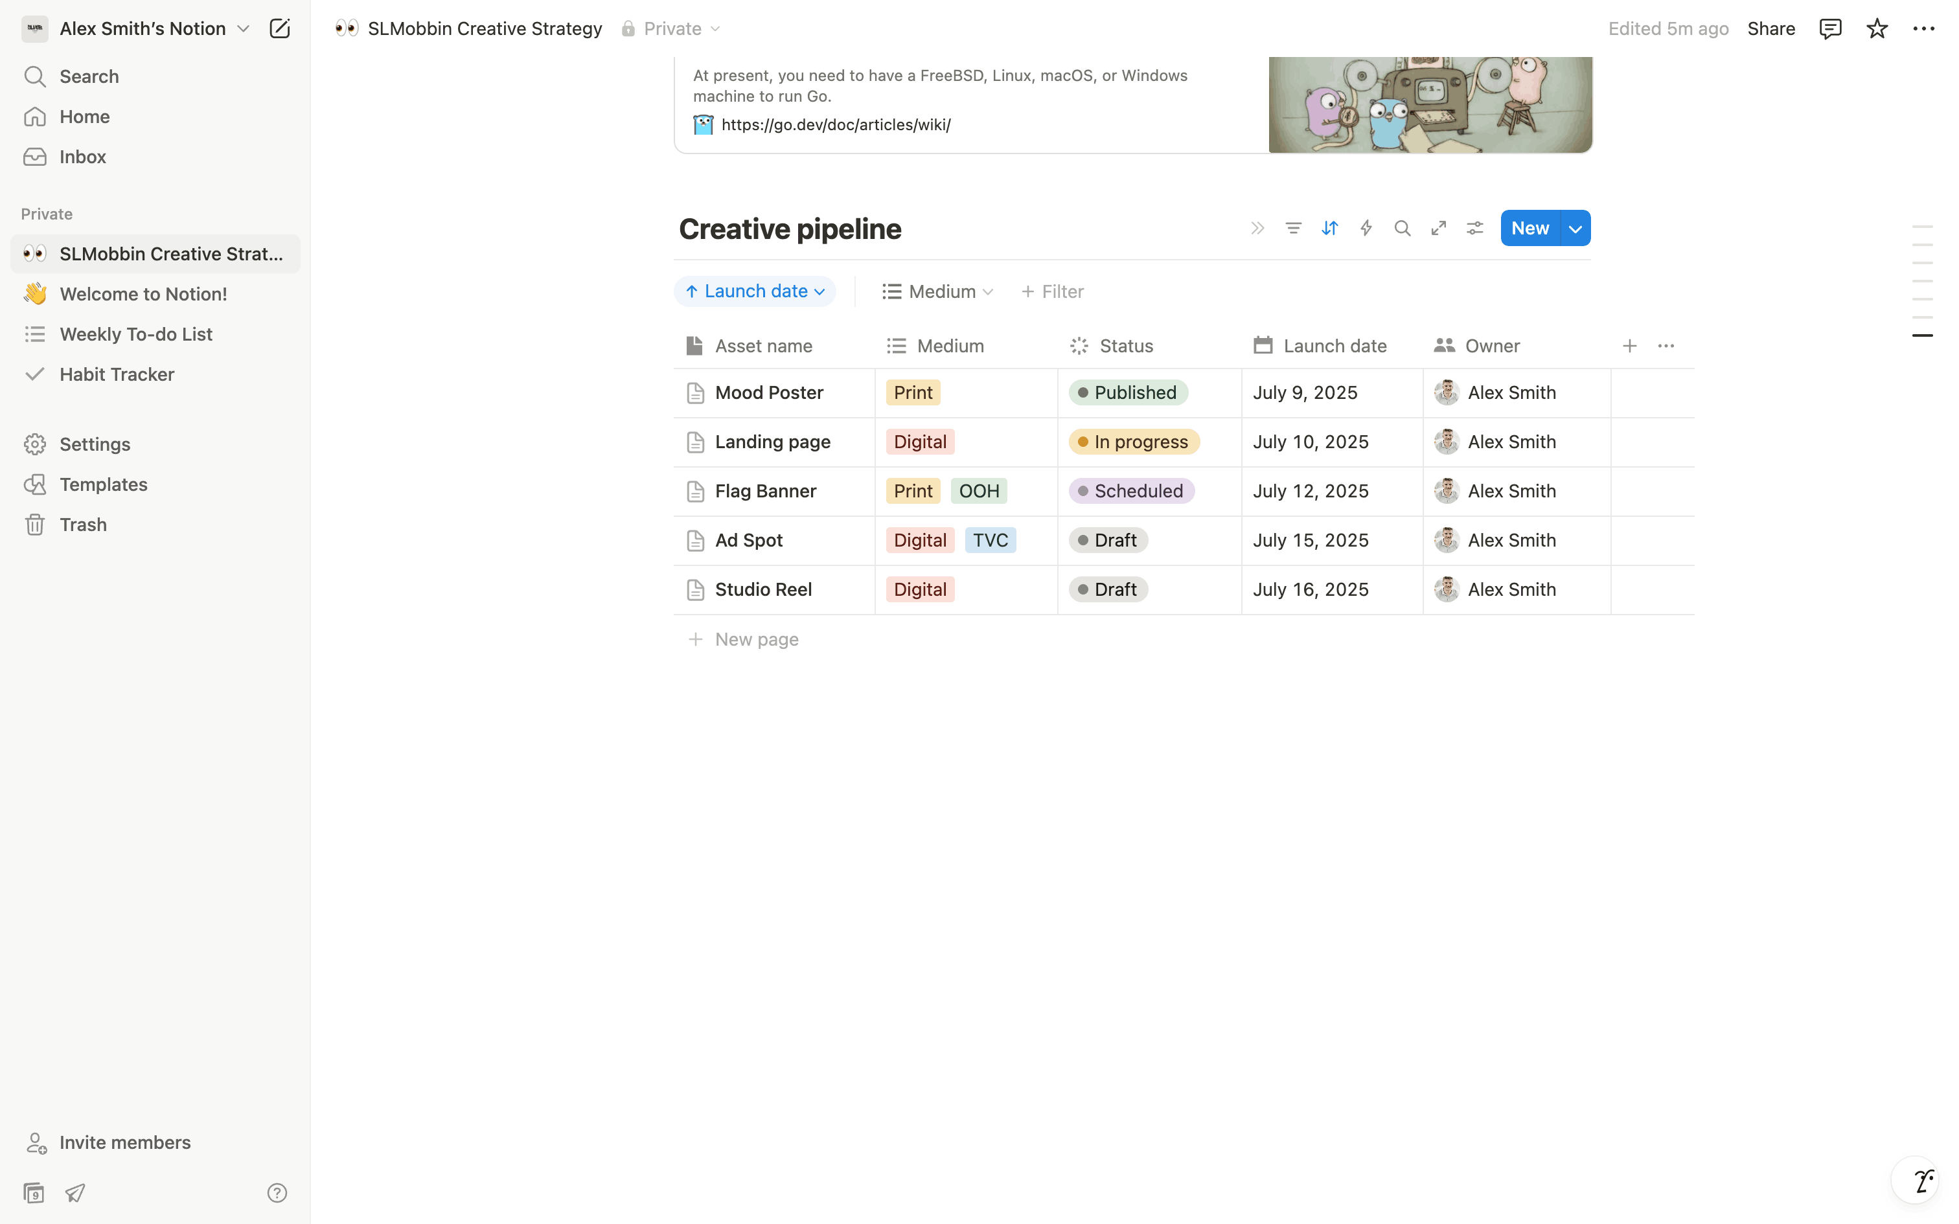Click the new page compose icon
The height and width of the screenshot is (1224, 1959).
coord(279,29)
